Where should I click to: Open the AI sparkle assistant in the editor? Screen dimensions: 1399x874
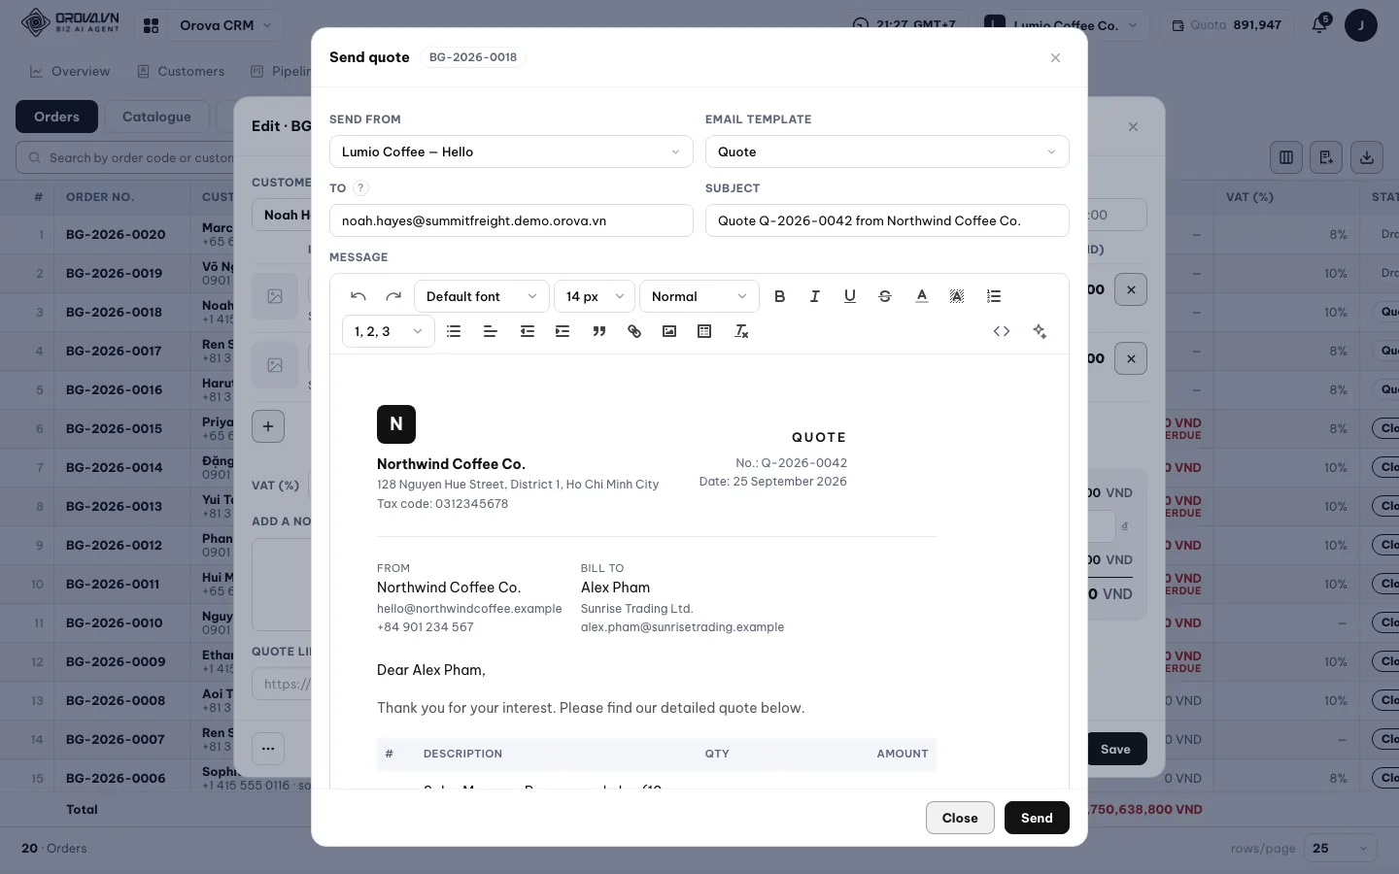click(x=1040, y=331)
